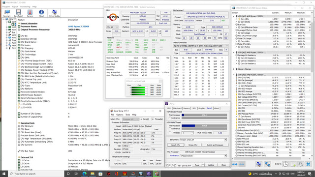Open Microsoft Edge from taskbar

click(84, 174)
